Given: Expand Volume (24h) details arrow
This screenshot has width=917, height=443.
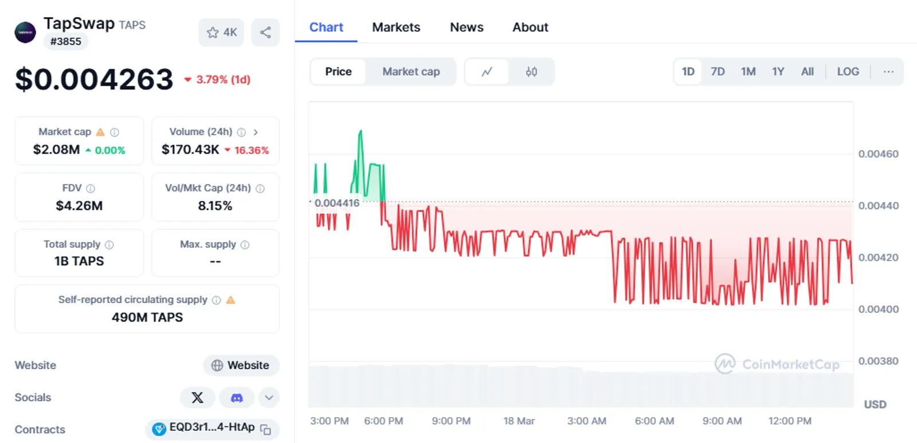Looking at the screenshot, I should coord(256,132).
